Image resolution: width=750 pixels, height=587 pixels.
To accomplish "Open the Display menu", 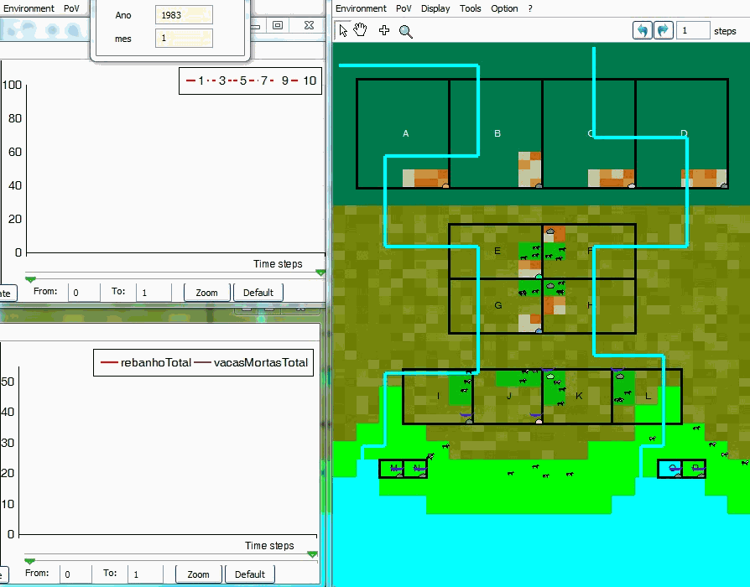I will tap(435, 8).
